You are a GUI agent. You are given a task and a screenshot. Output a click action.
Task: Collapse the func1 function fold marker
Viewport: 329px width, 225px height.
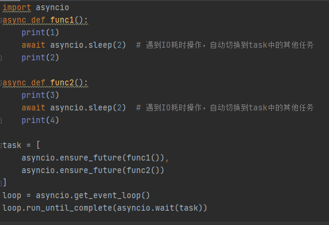1,20
